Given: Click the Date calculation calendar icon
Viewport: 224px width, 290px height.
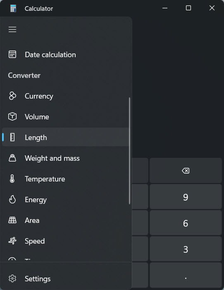Looking at the screenshot, I should point(12,55).
